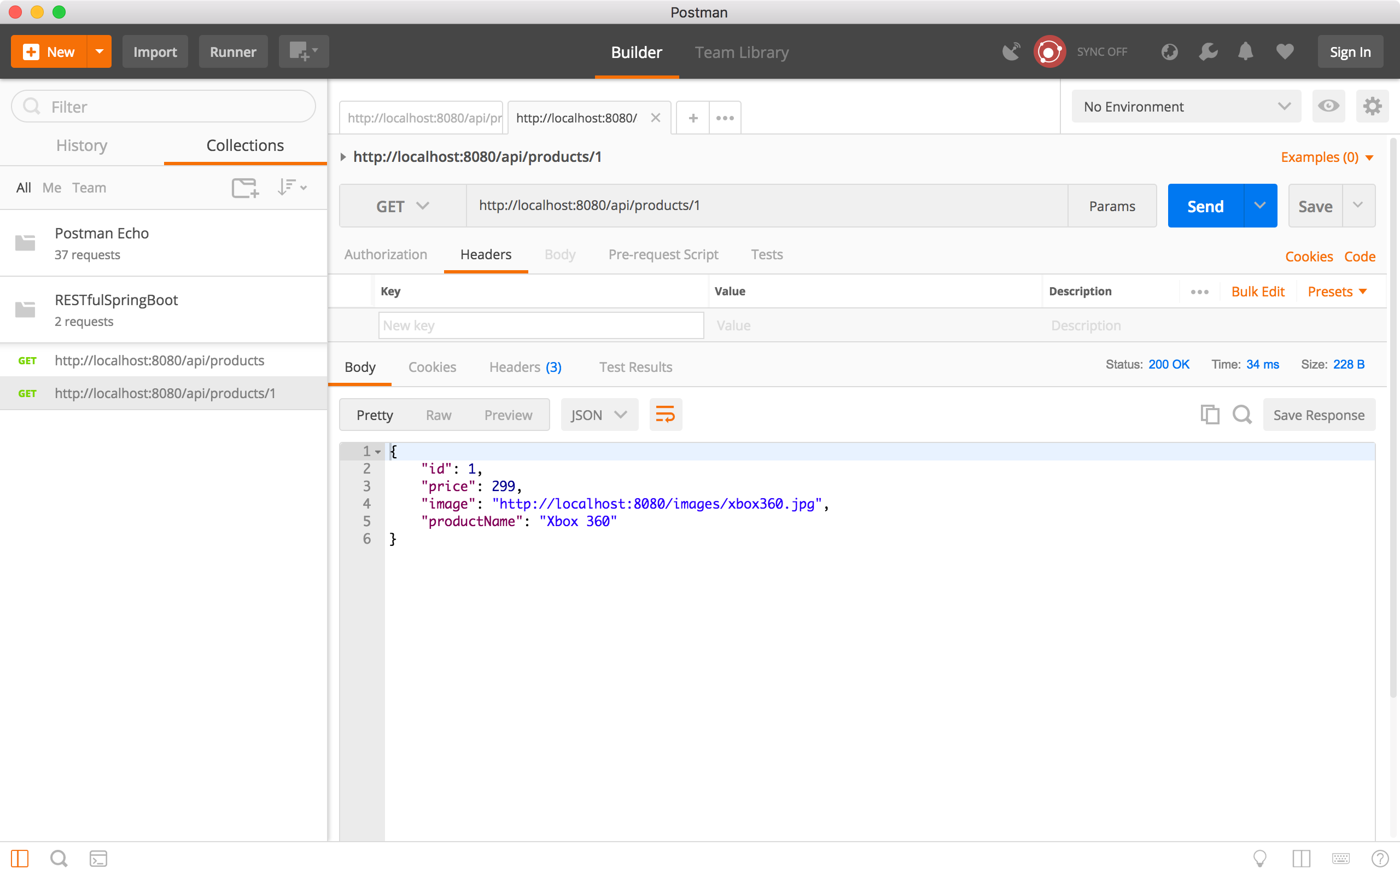The height and width of the screenshot is (875, 1400).
Task: Switch to Team Library tab
Action: click(742, 52)
